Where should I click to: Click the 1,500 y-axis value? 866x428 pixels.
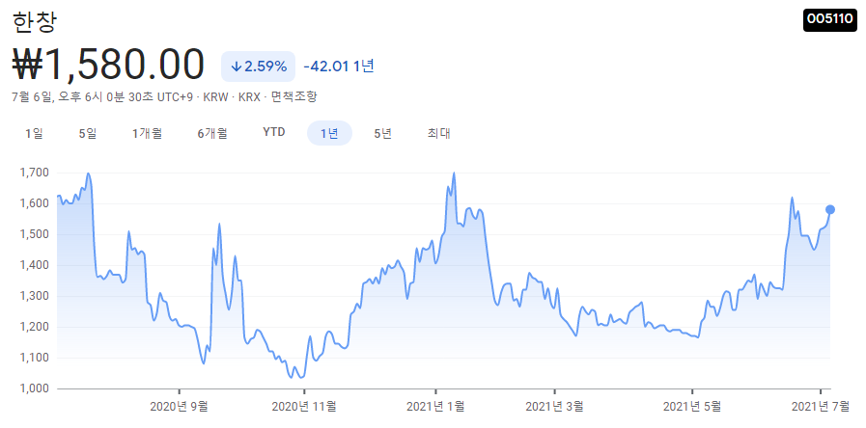coord(34,234)
